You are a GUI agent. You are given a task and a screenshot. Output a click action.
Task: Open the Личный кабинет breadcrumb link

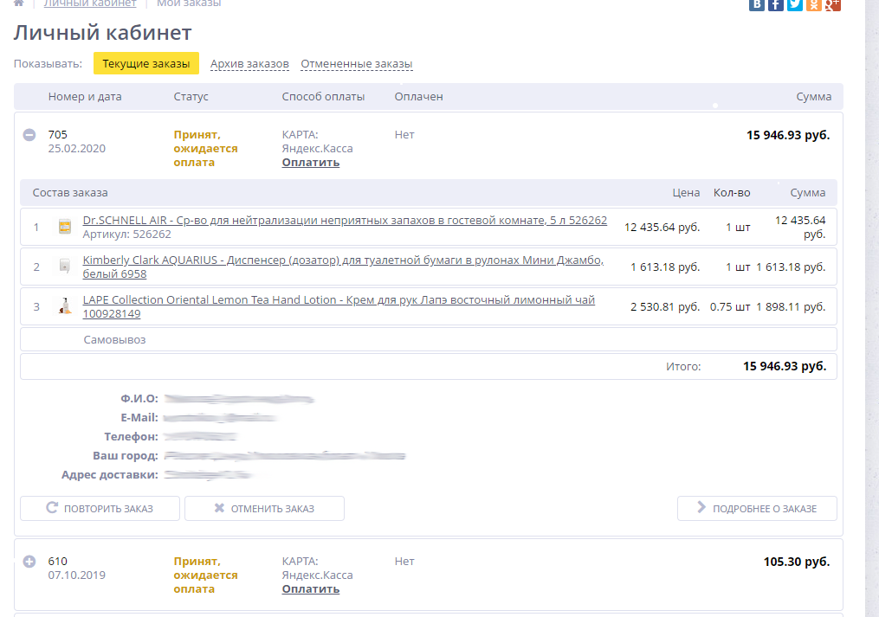coord(90,3)
